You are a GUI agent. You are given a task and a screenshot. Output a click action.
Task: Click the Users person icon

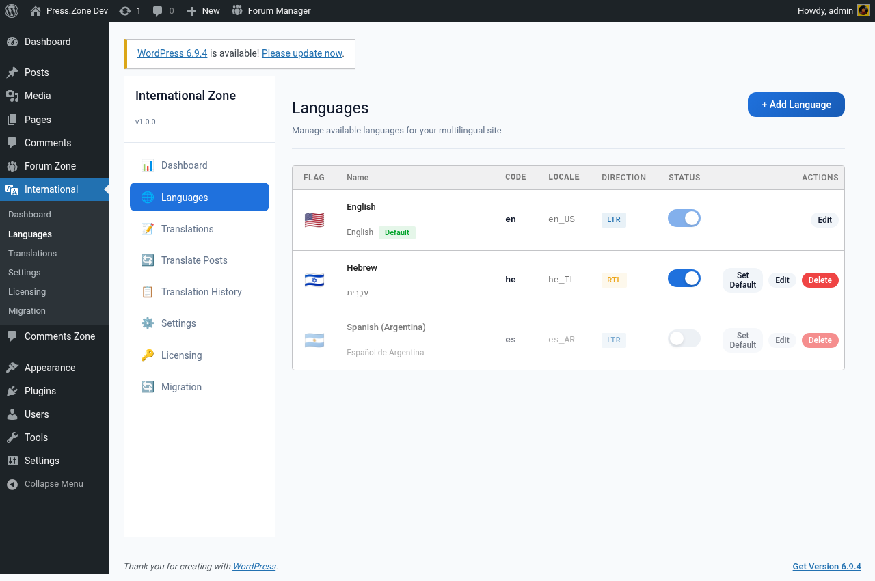click(12, 414)
